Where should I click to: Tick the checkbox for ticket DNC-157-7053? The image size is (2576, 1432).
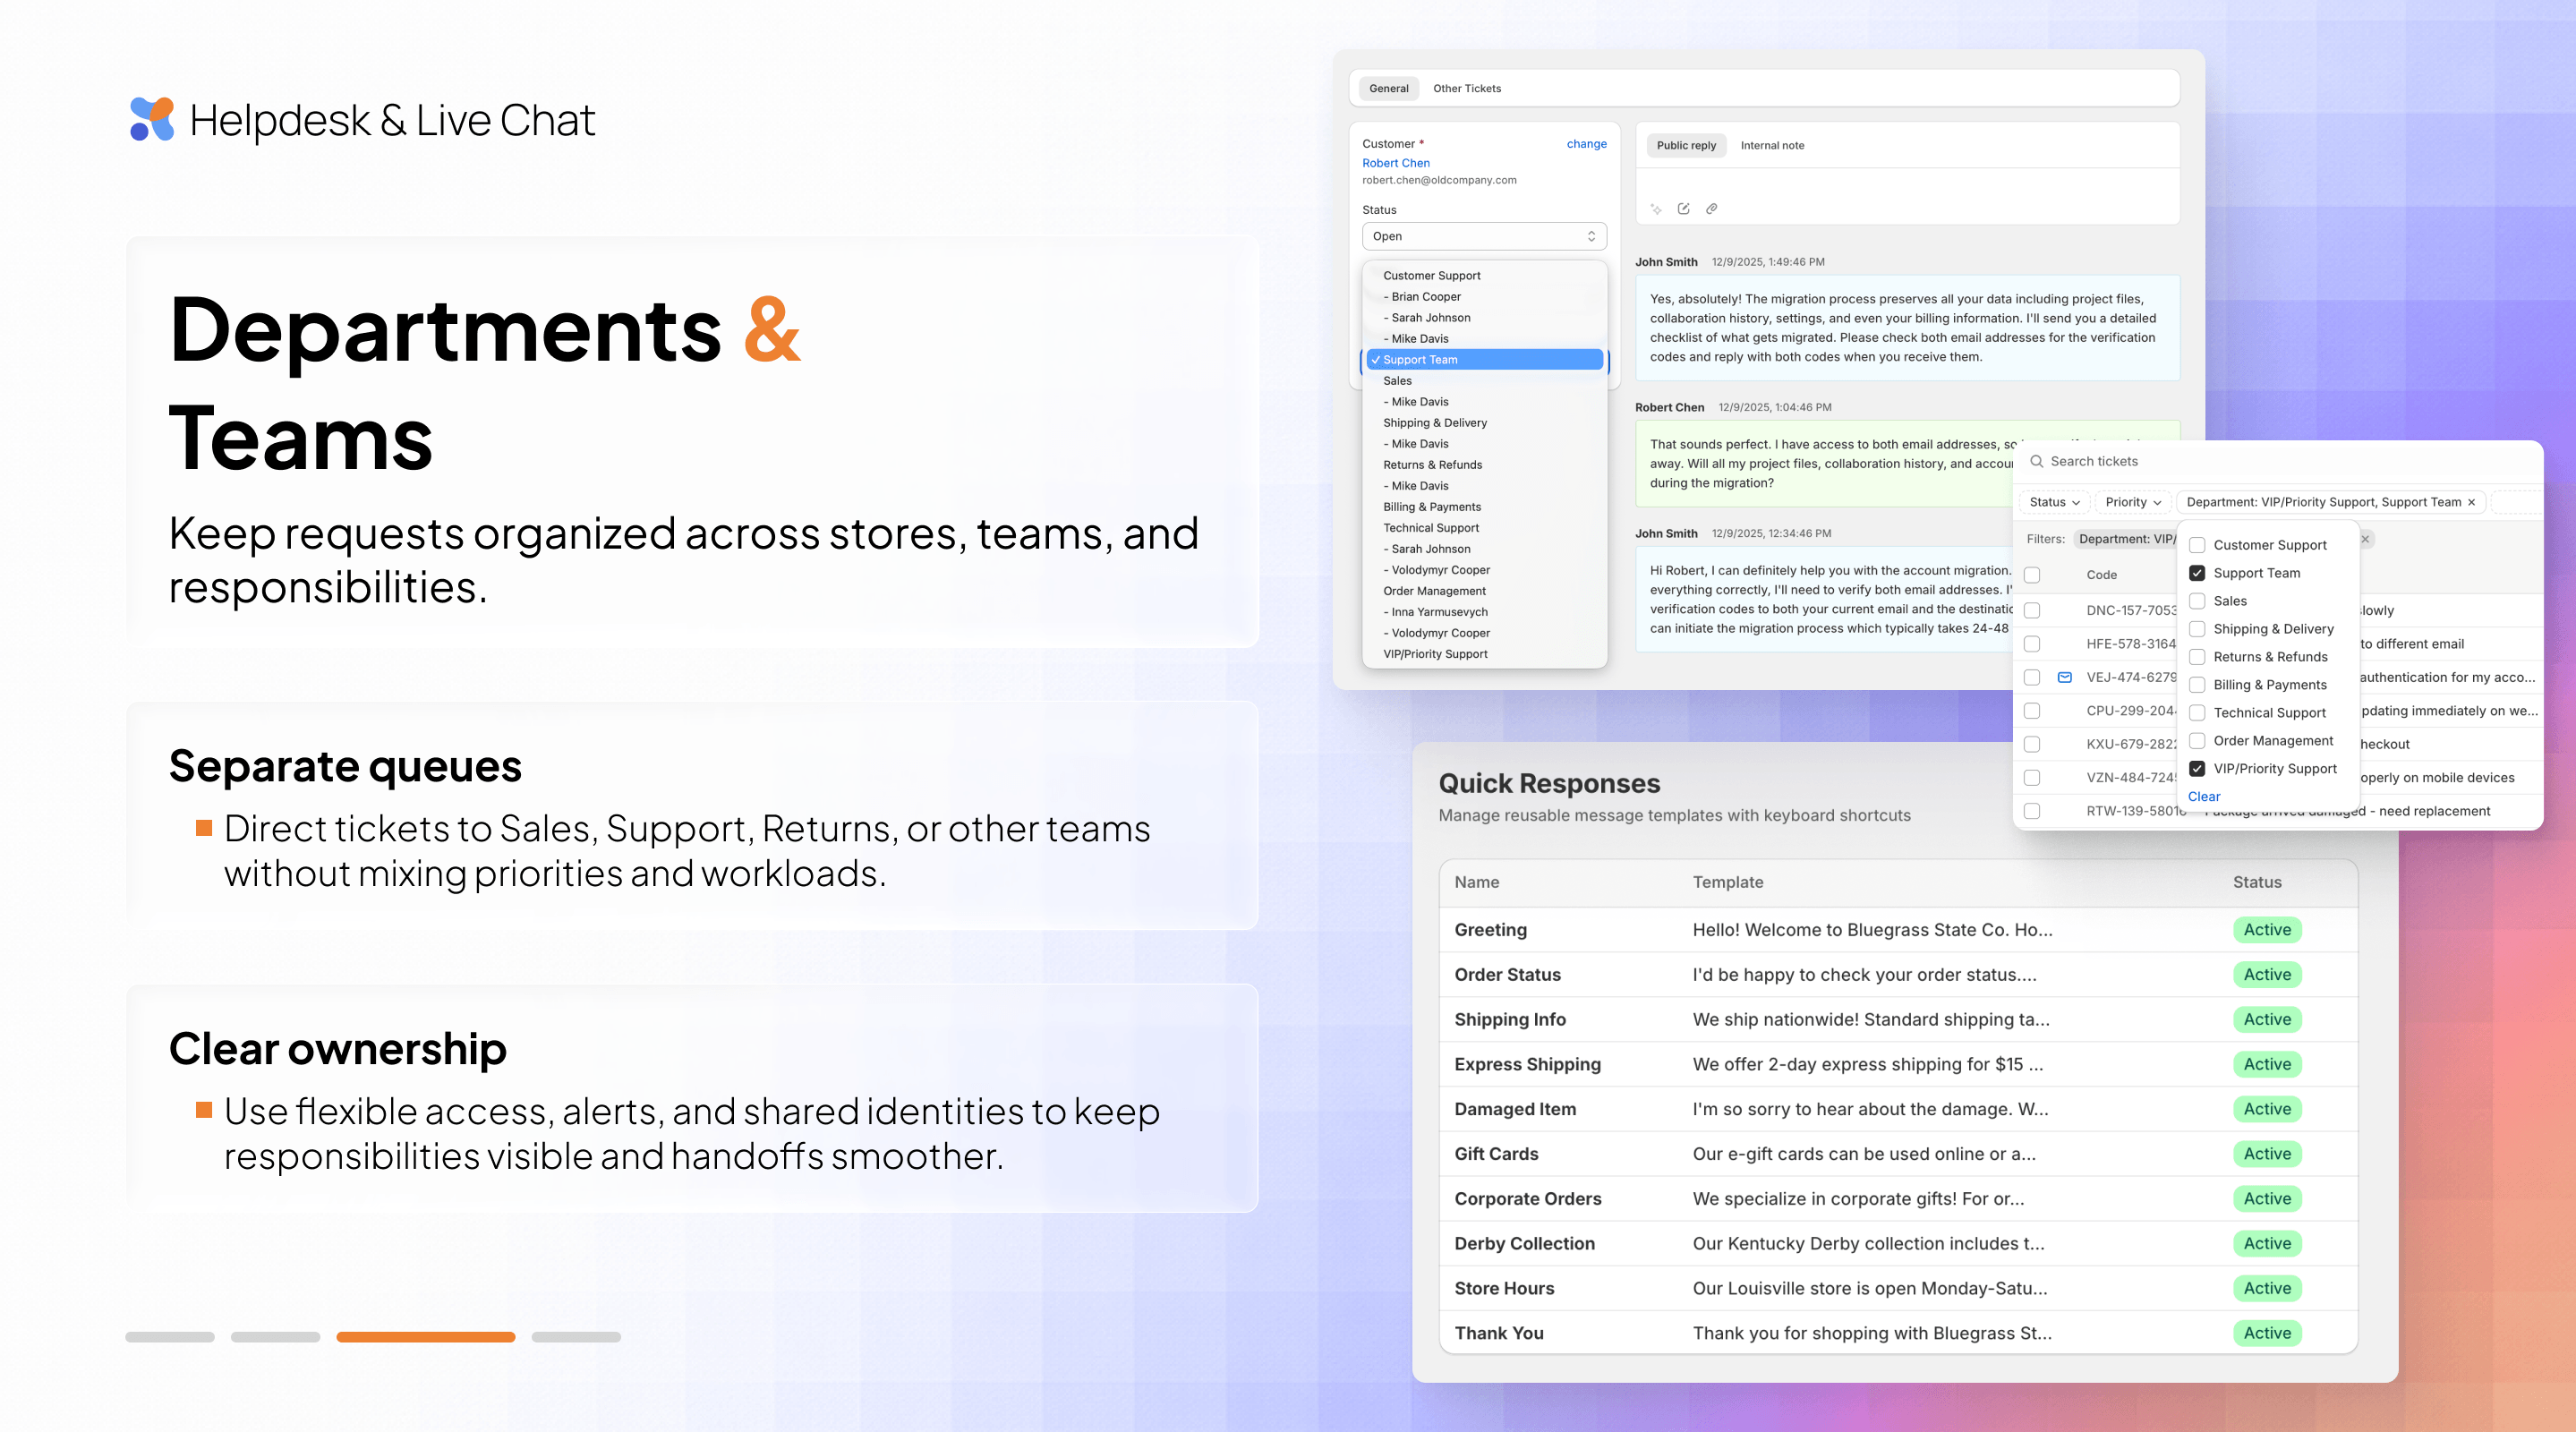click(x=2032, y=610)
